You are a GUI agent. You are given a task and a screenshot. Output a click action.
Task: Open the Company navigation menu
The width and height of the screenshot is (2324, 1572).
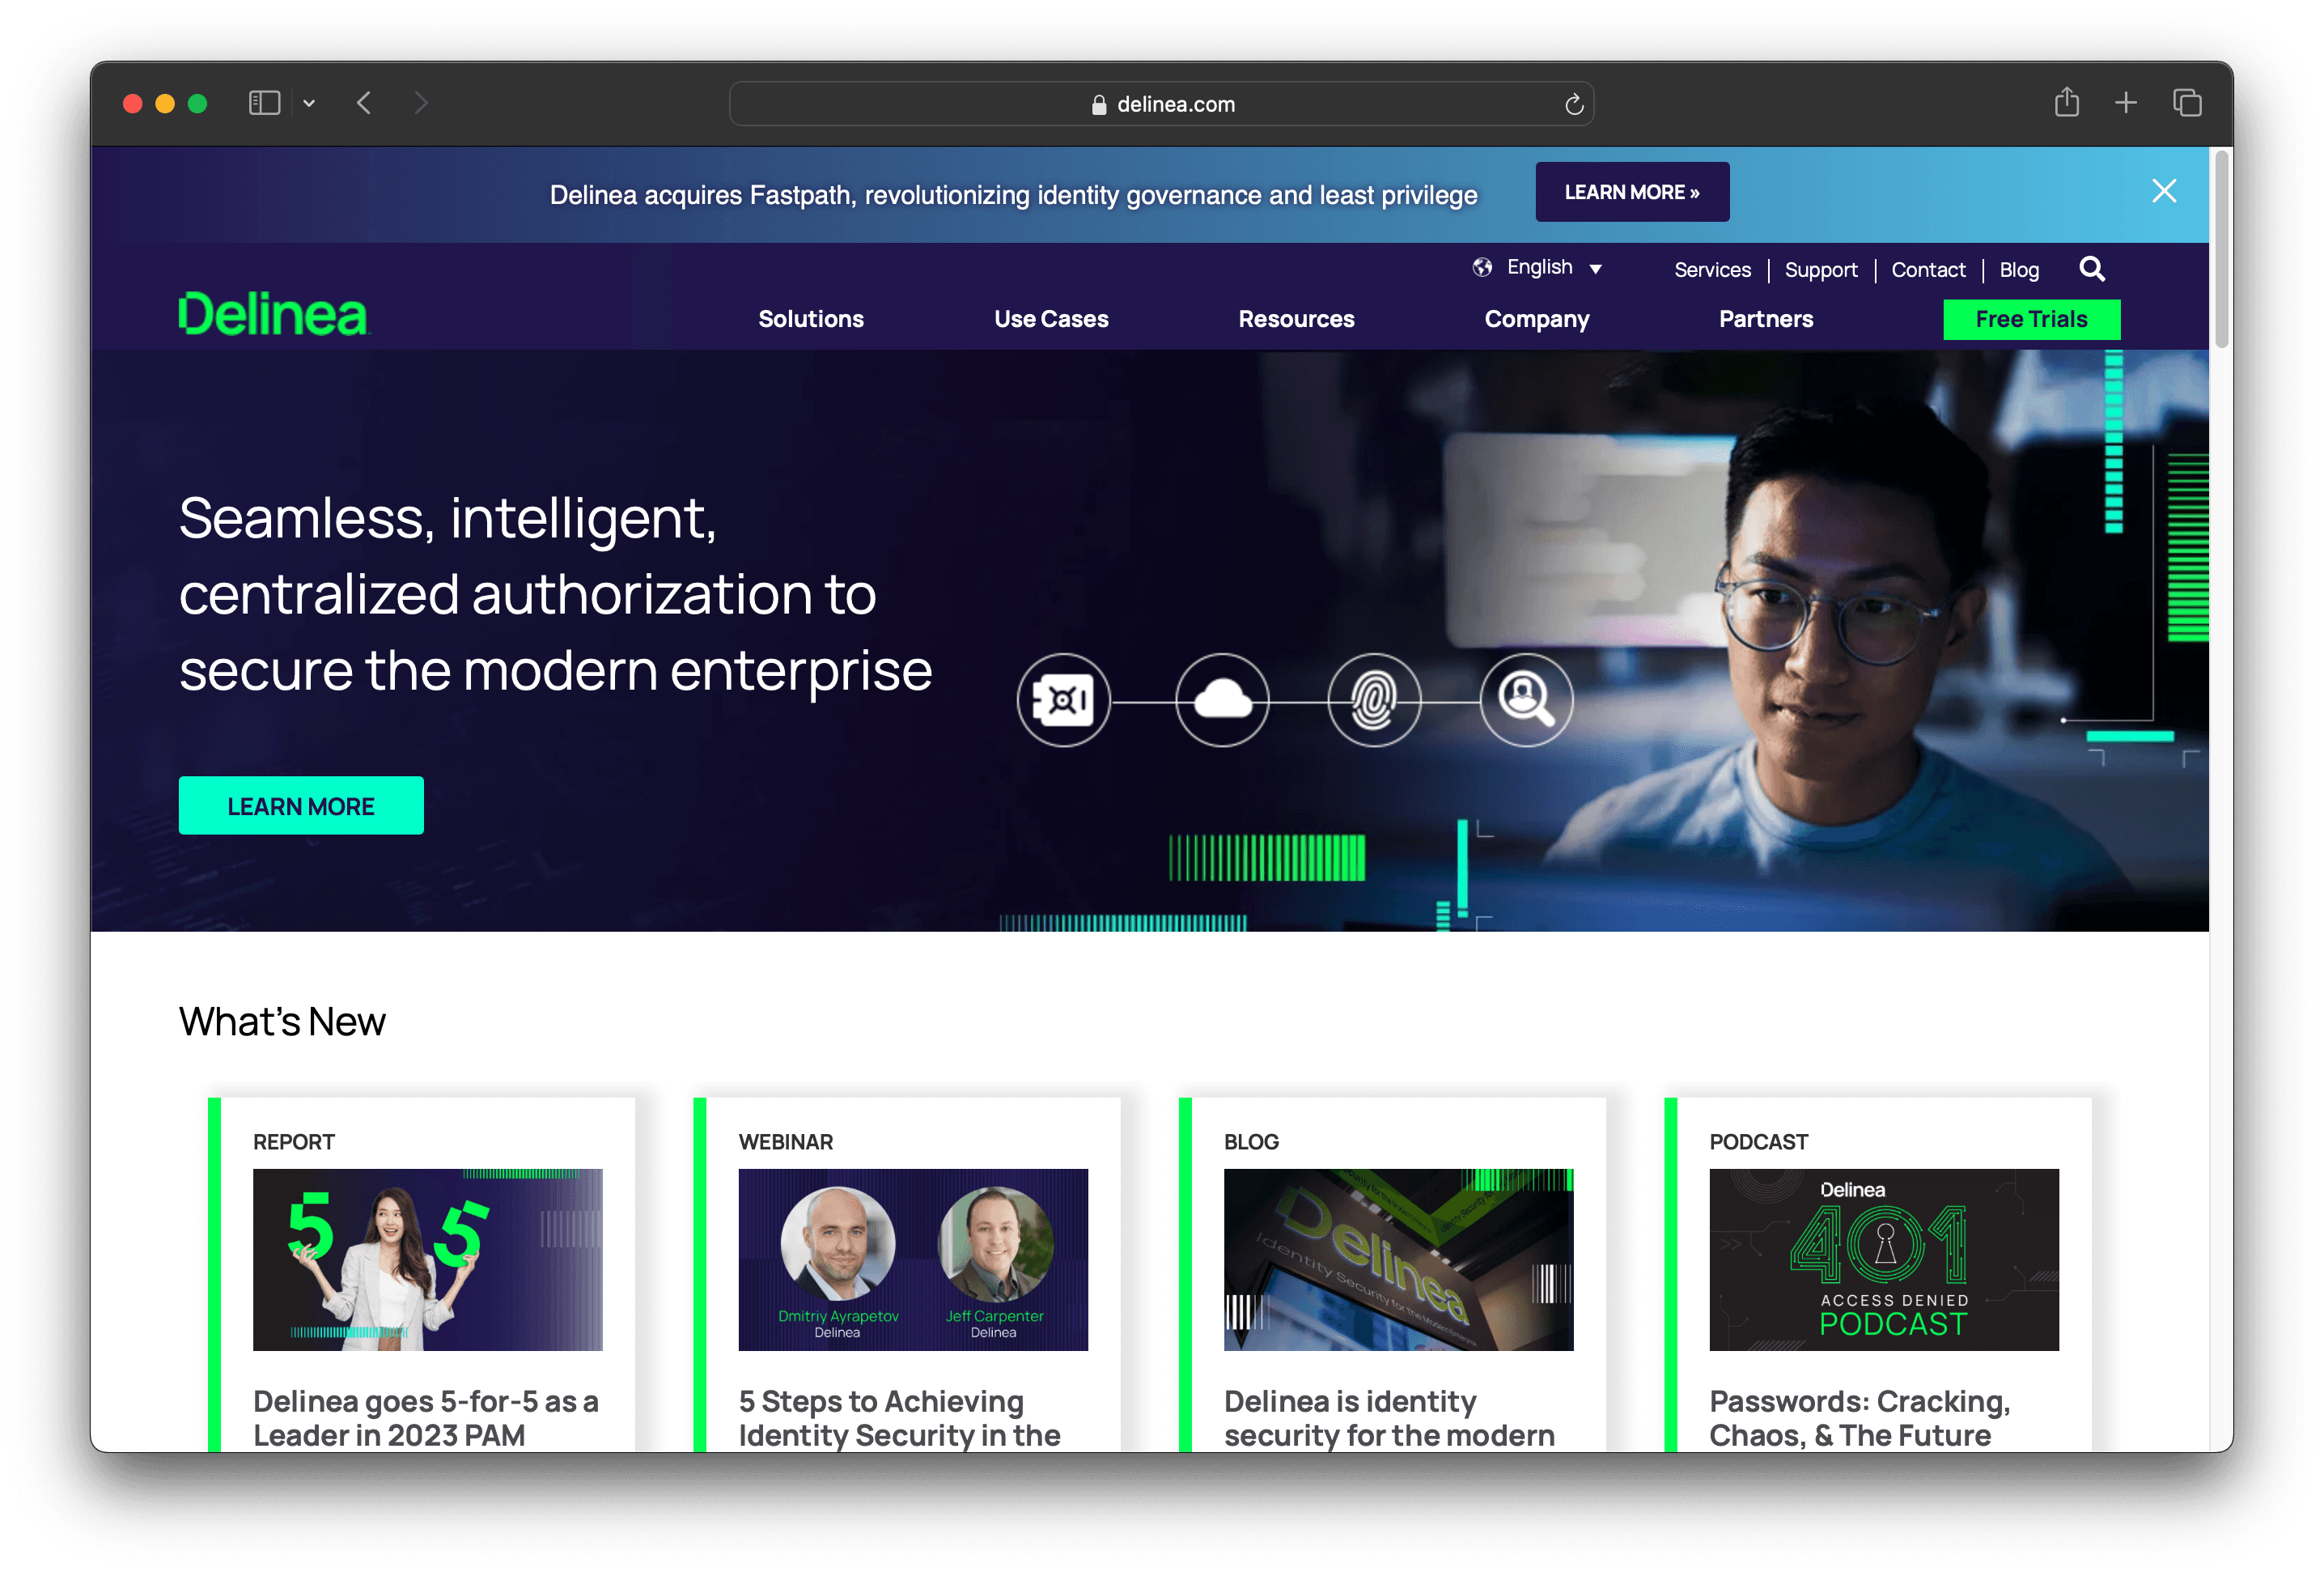pyautogui.click(x=1536, y=319)
